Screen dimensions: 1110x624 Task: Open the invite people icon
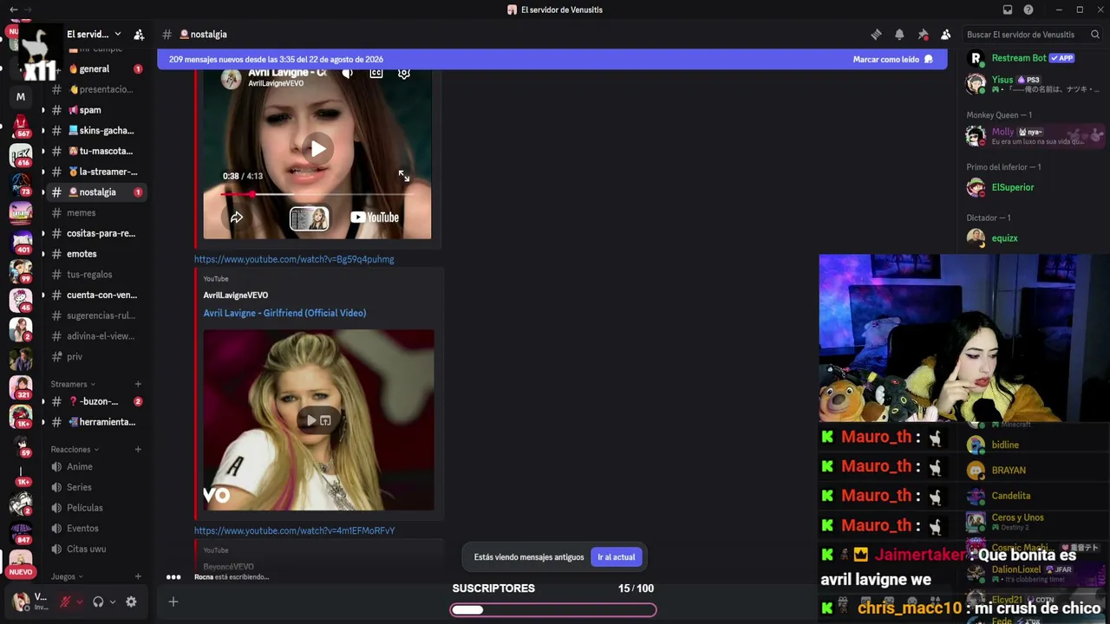139,35
